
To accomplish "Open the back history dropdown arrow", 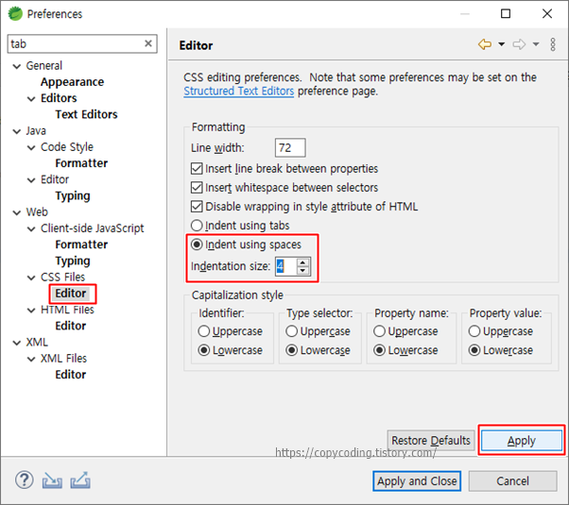I will coord(502,44).
